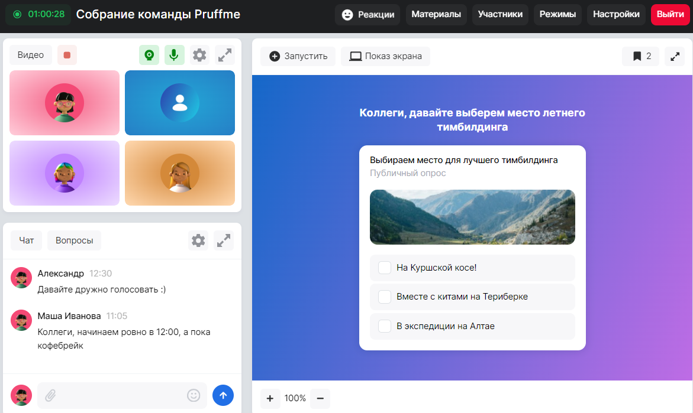Expand the presentation area to fullscreen

(675, 56)
